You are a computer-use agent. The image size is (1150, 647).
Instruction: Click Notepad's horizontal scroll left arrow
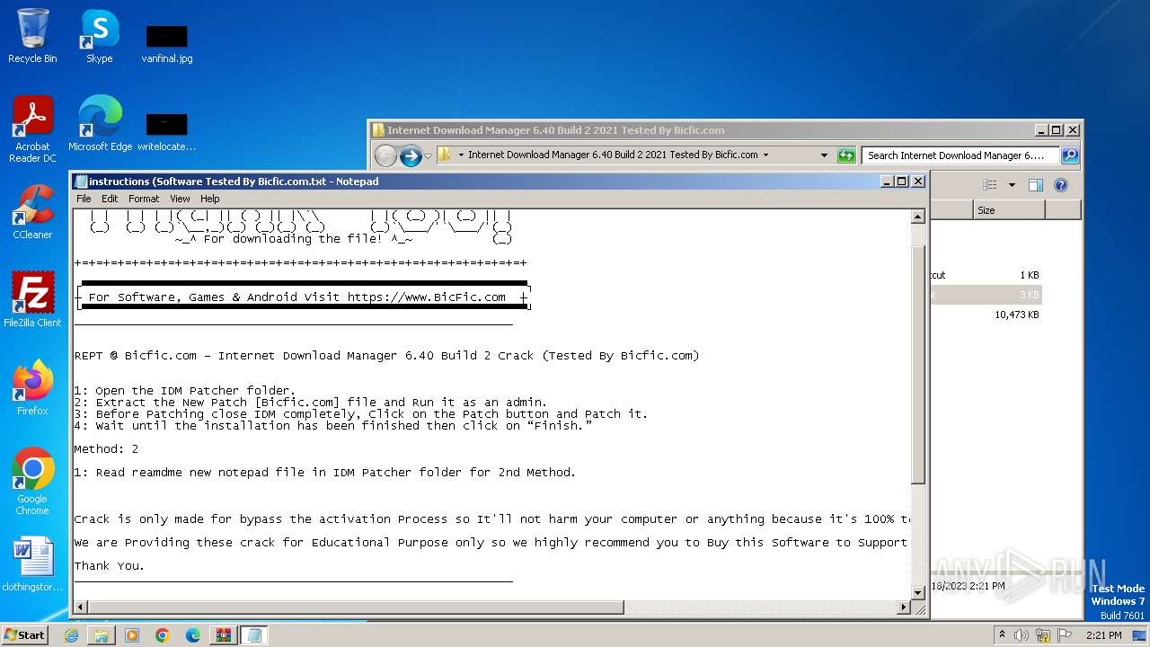[81, 607]
